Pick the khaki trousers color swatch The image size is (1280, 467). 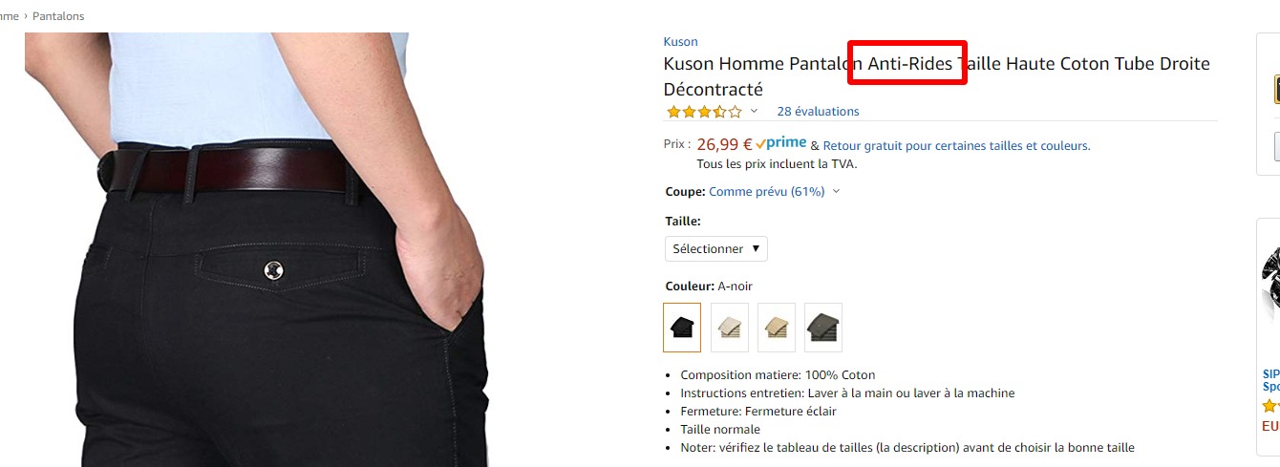click(777, 328)
